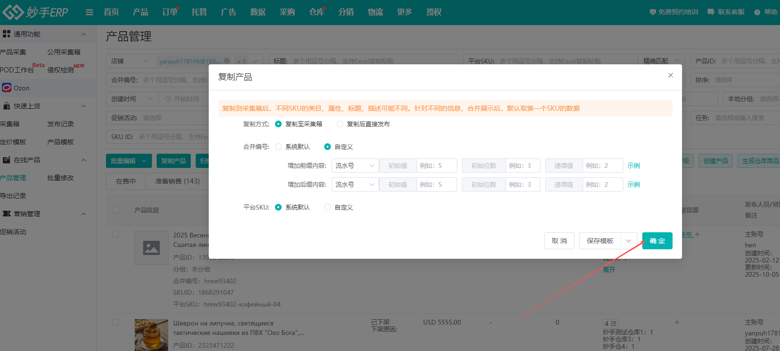Screen dimensions: 780x351
Task: Open the 仓库 menu in top navigation
Action: pyautogui.click(x=316, y=12)
